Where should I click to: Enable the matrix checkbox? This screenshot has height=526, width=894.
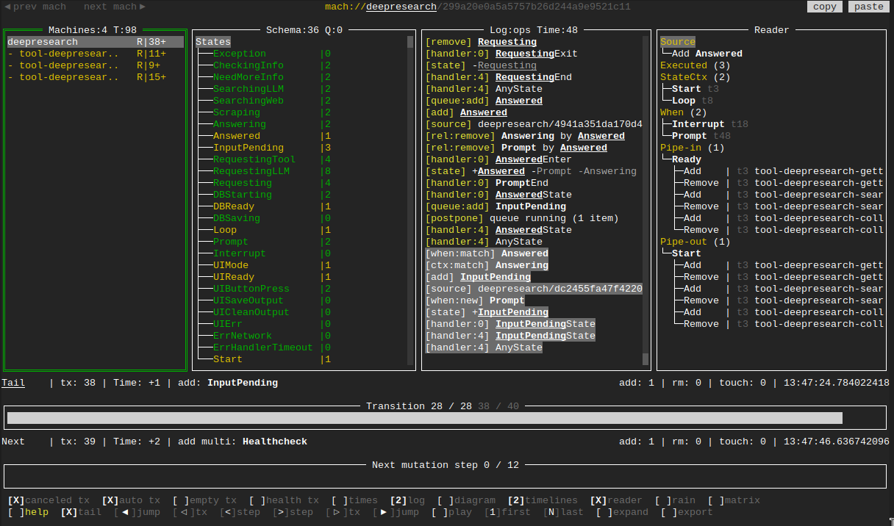(x=734, y=500)
